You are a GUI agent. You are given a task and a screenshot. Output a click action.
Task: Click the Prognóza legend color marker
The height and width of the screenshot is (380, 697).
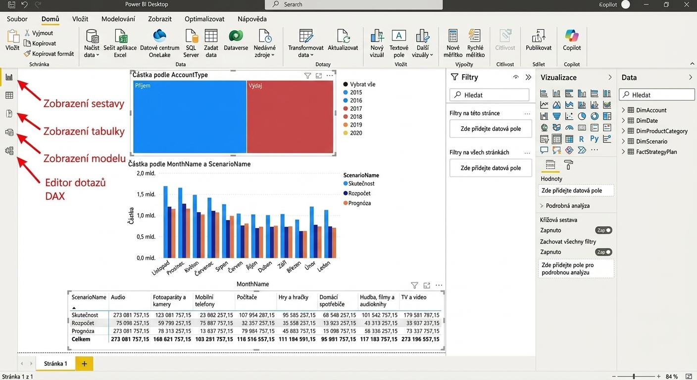coord(346,203)
